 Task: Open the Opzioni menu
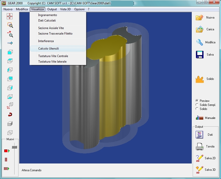[x=79, y=9]
